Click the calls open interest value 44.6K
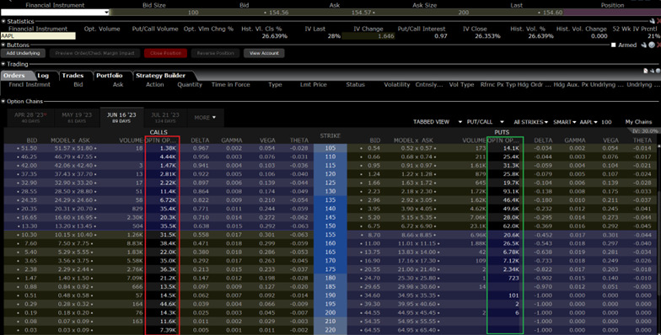661x335 pixels. point(169,304)
